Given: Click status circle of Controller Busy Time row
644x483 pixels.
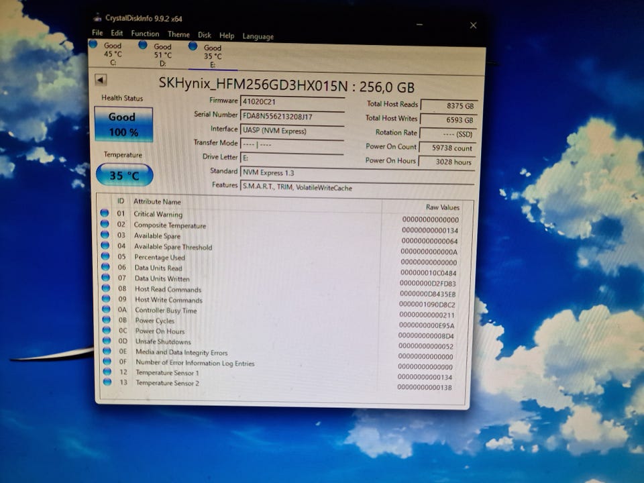Looking at the screenshot, I should [107, 309].
